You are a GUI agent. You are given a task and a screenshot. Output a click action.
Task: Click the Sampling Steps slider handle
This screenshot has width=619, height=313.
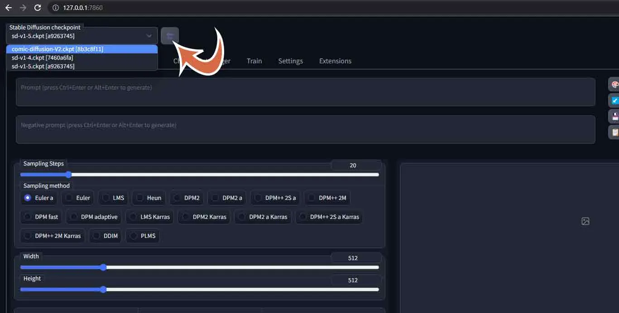point(68,175)
